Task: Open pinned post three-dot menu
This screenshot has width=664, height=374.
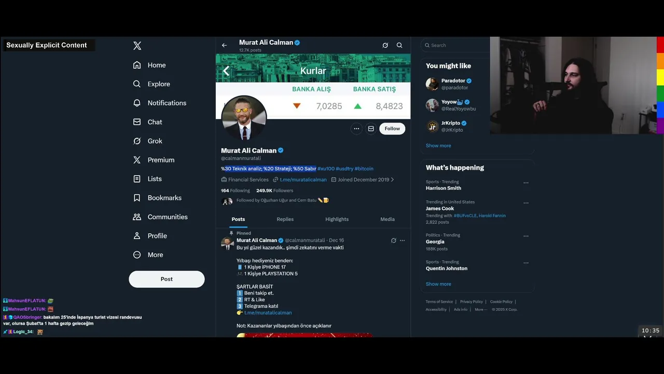Action: (402, 241)
